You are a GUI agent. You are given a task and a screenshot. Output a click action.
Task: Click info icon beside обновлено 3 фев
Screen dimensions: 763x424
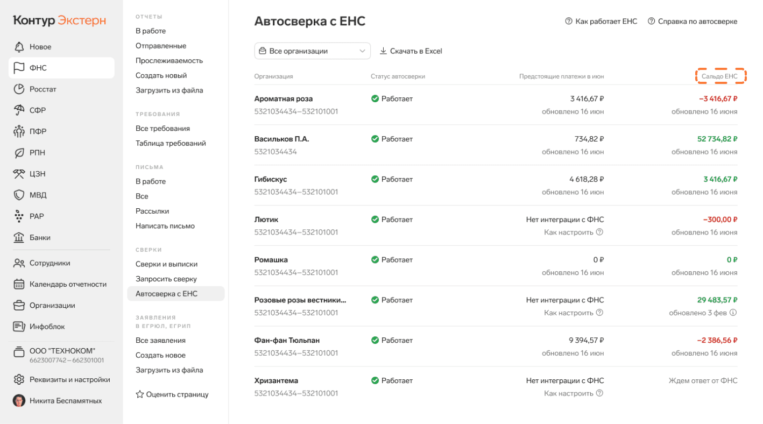(x=733, y=313)
